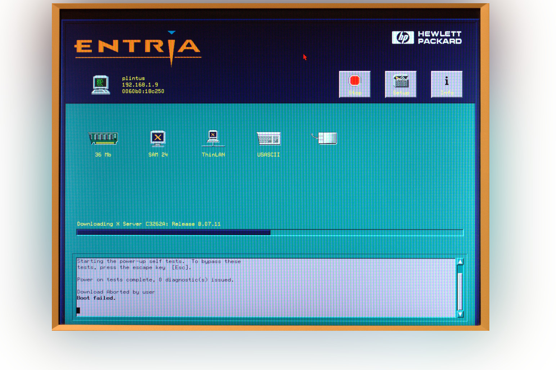Select the SAM 24 monitor icon
This screenshot has width=556, height=370.
click(158, 138)
